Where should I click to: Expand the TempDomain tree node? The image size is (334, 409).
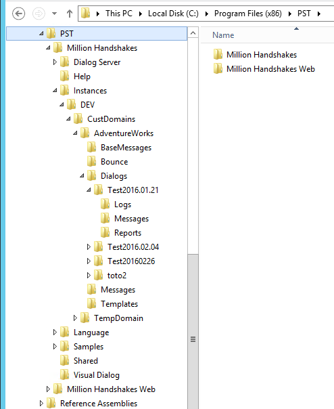pyautogui.click(x=75, y=318)
